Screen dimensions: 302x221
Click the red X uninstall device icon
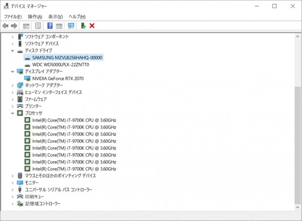click(92, 26)
